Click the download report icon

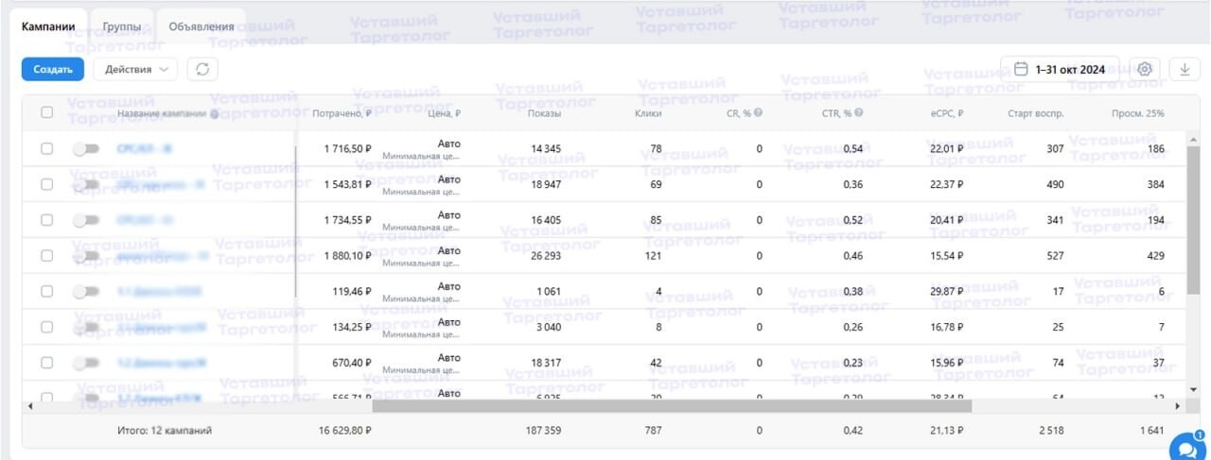pyautogui.click(x=1184, y=69)
